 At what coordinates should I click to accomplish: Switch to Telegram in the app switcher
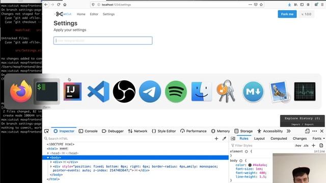[x=150, y=91]
